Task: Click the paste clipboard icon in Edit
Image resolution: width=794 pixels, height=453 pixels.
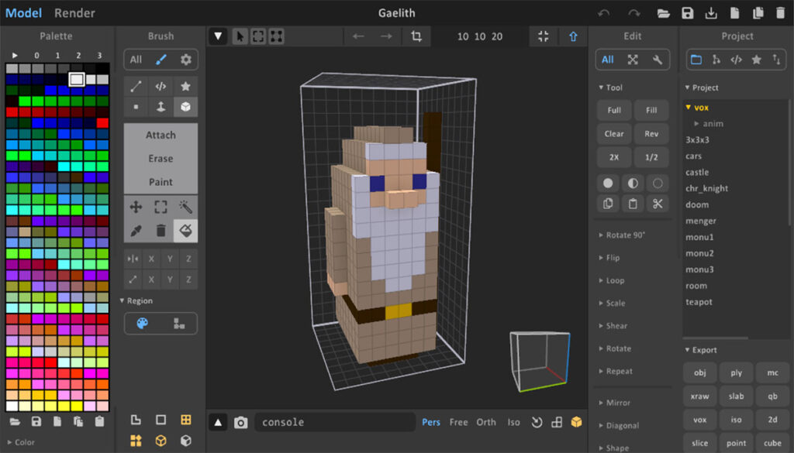Action: [x=633, y=204]
